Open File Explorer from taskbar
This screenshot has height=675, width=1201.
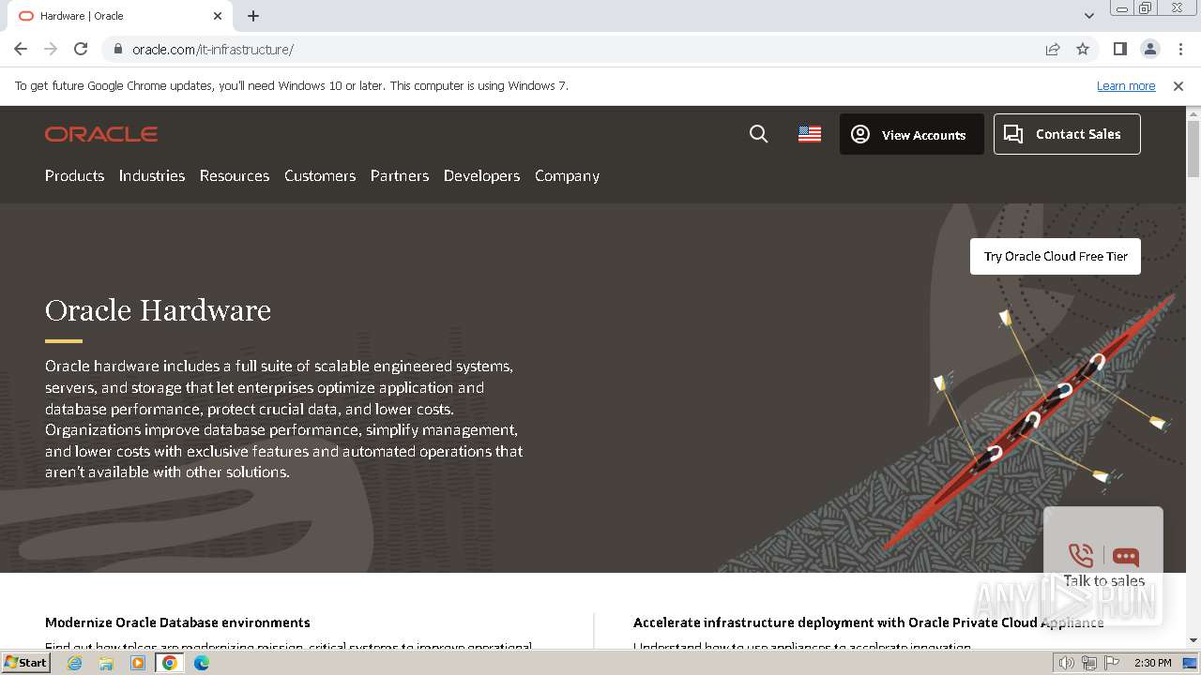[106, 663]
